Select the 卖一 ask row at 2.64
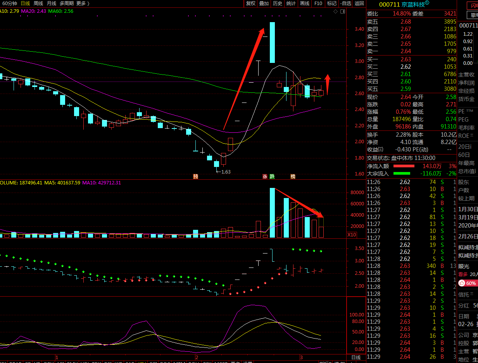478x363 pixels. pyautogui.click(x=412, y=51)
